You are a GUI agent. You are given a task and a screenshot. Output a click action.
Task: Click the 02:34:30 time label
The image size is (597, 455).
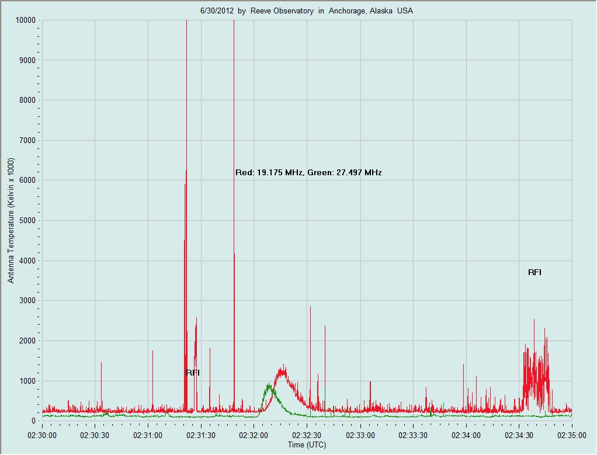519,435
